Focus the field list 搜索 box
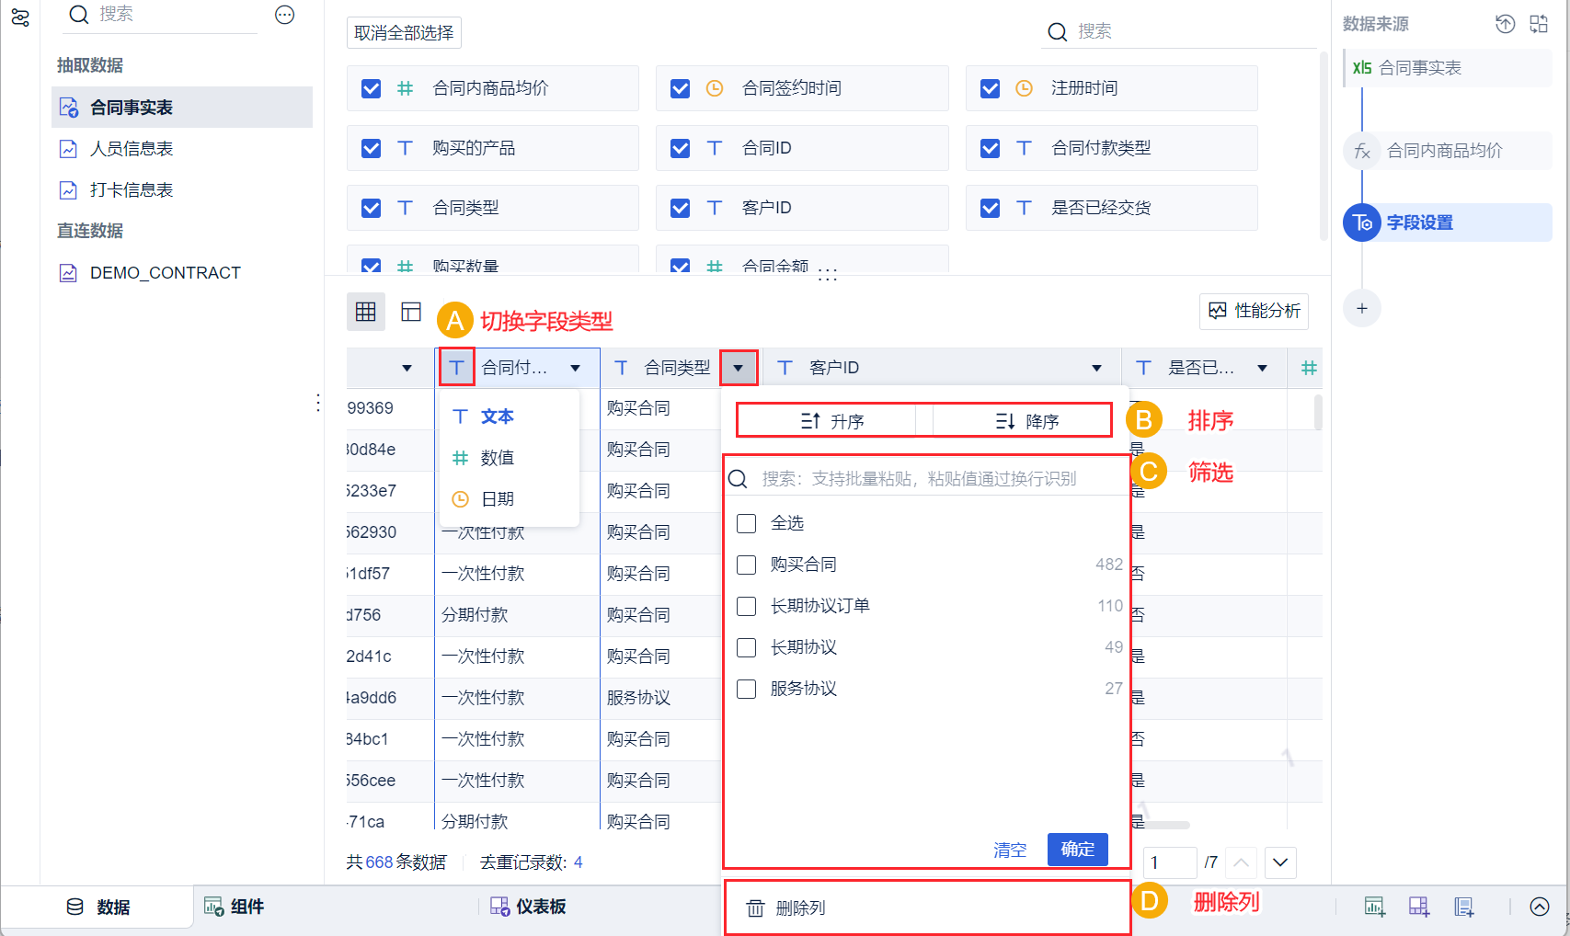1570x936 pixels. point(1180,31)
